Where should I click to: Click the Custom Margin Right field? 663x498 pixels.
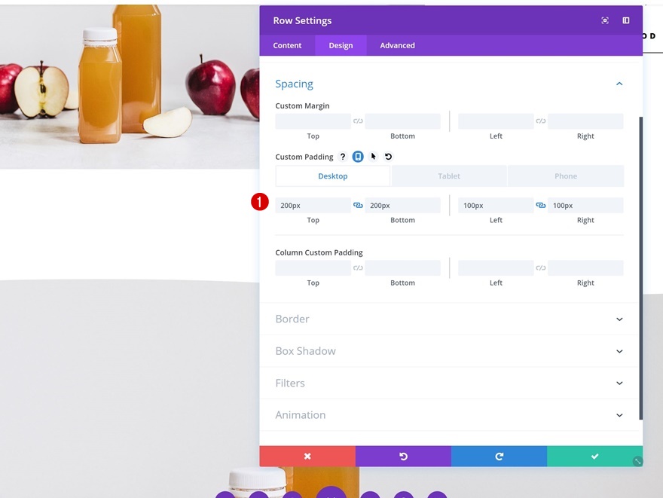[585, 121]
